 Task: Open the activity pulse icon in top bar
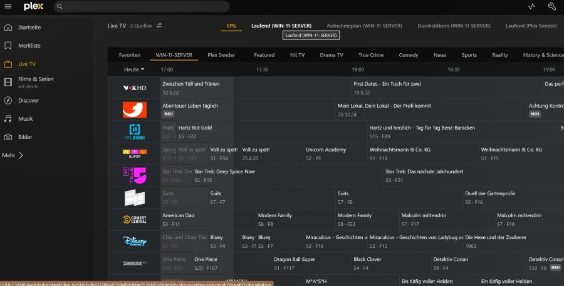click(531, 7)
